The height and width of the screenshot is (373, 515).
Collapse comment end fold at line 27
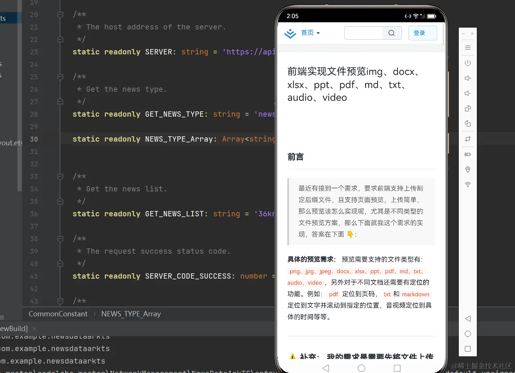(x=60, y=102)
